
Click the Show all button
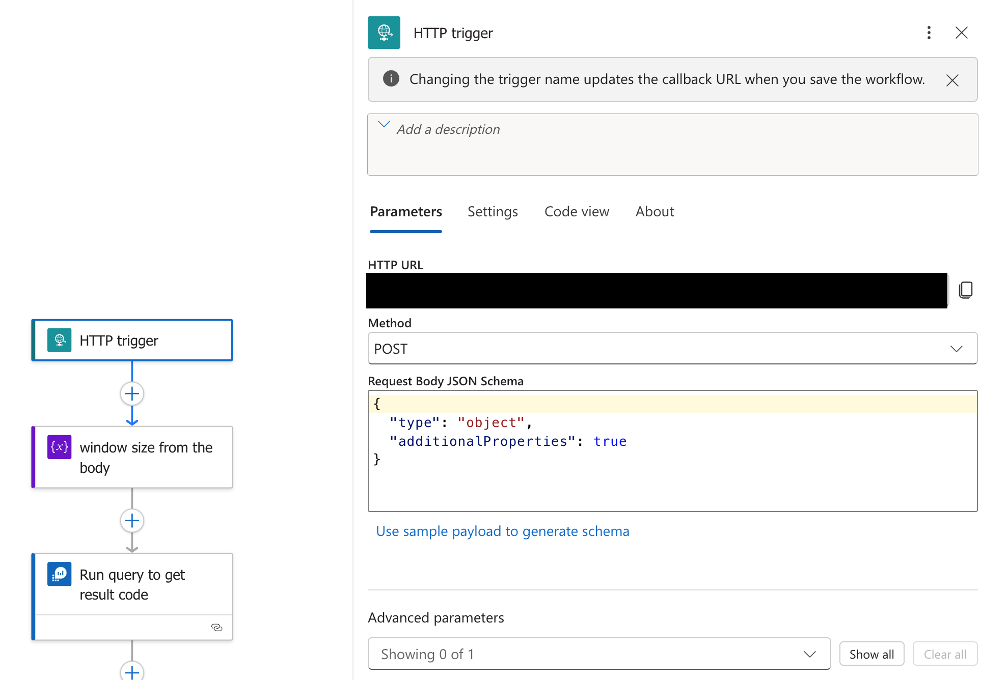(x=871, y=654)
